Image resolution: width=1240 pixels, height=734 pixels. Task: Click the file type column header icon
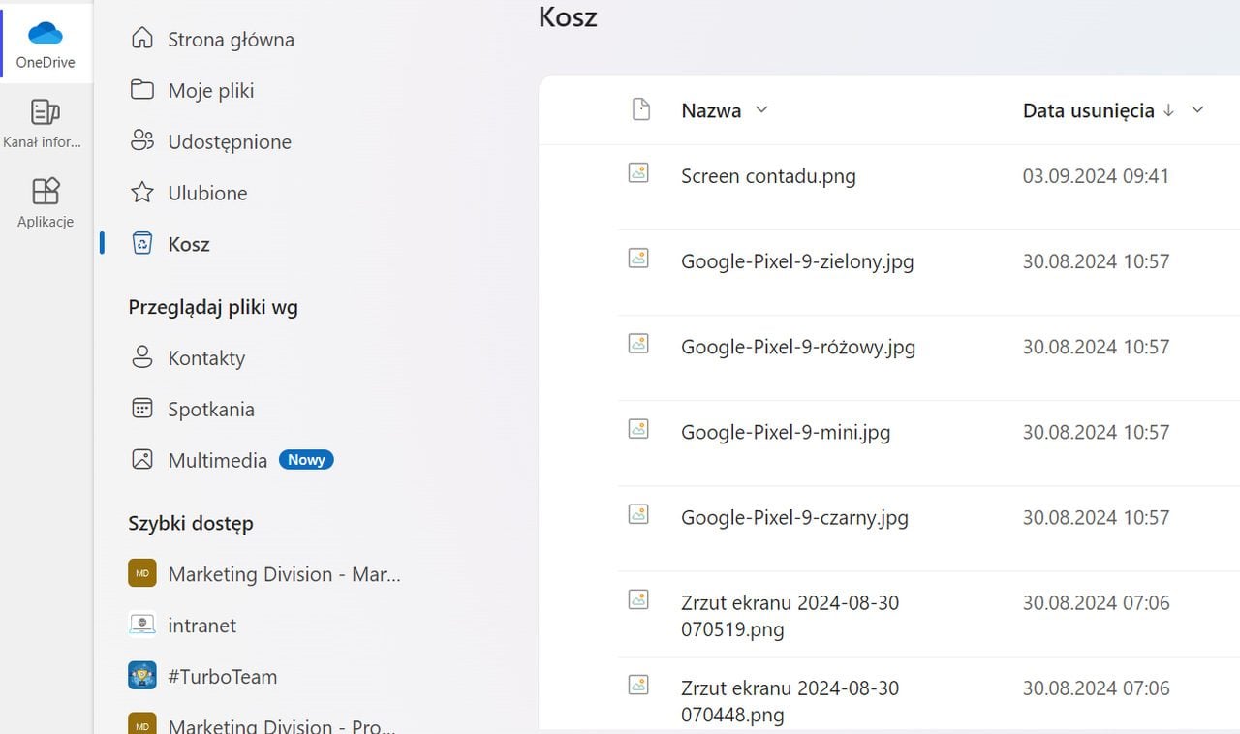click(640, 109)
